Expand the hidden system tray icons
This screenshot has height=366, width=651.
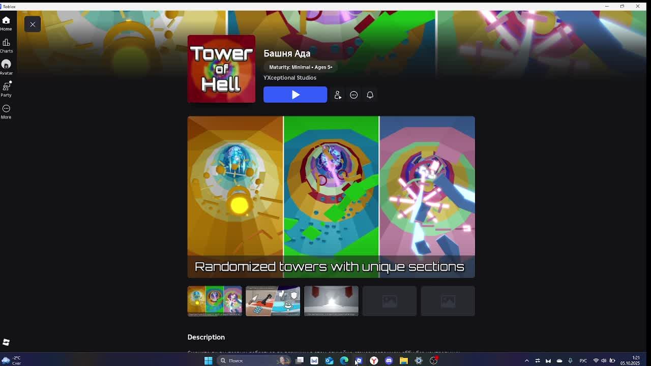click(x=527, y=360)
